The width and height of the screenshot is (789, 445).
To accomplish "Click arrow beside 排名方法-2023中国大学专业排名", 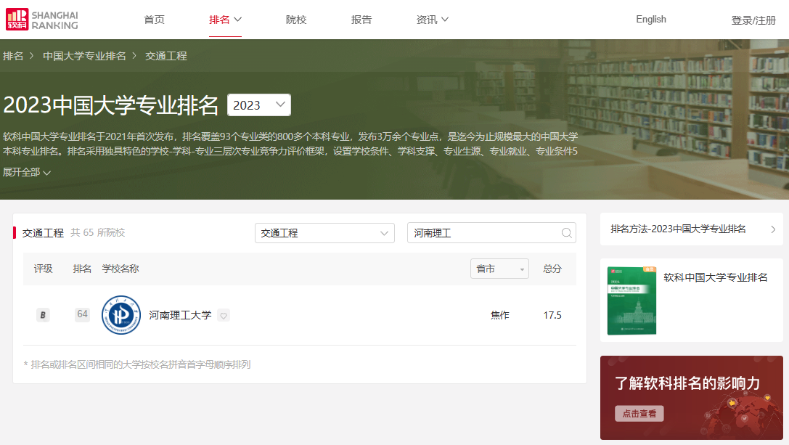I will click(773, 229).
